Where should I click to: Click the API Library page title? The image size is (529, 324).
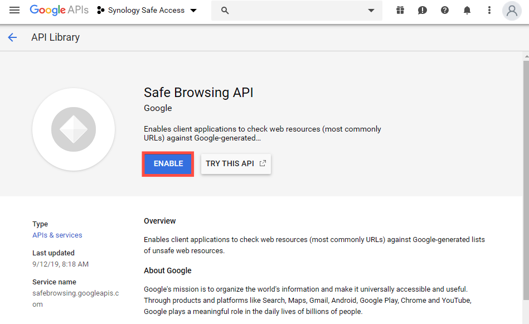(55, 37)
